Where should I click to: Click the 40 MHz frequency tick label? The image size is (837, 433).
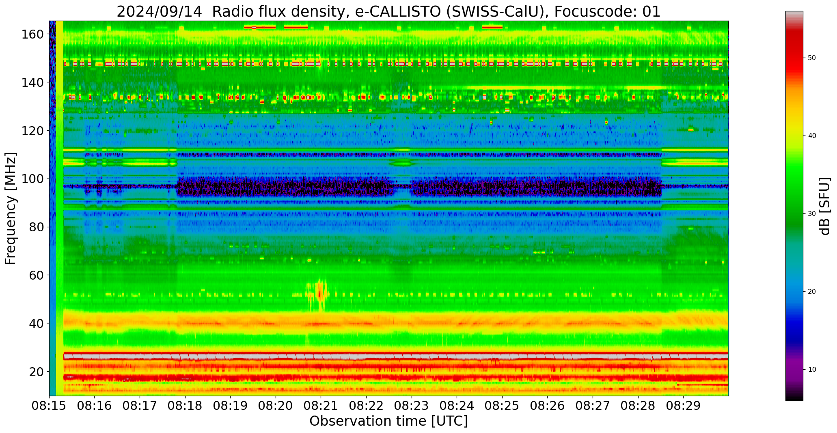[36, 323]
